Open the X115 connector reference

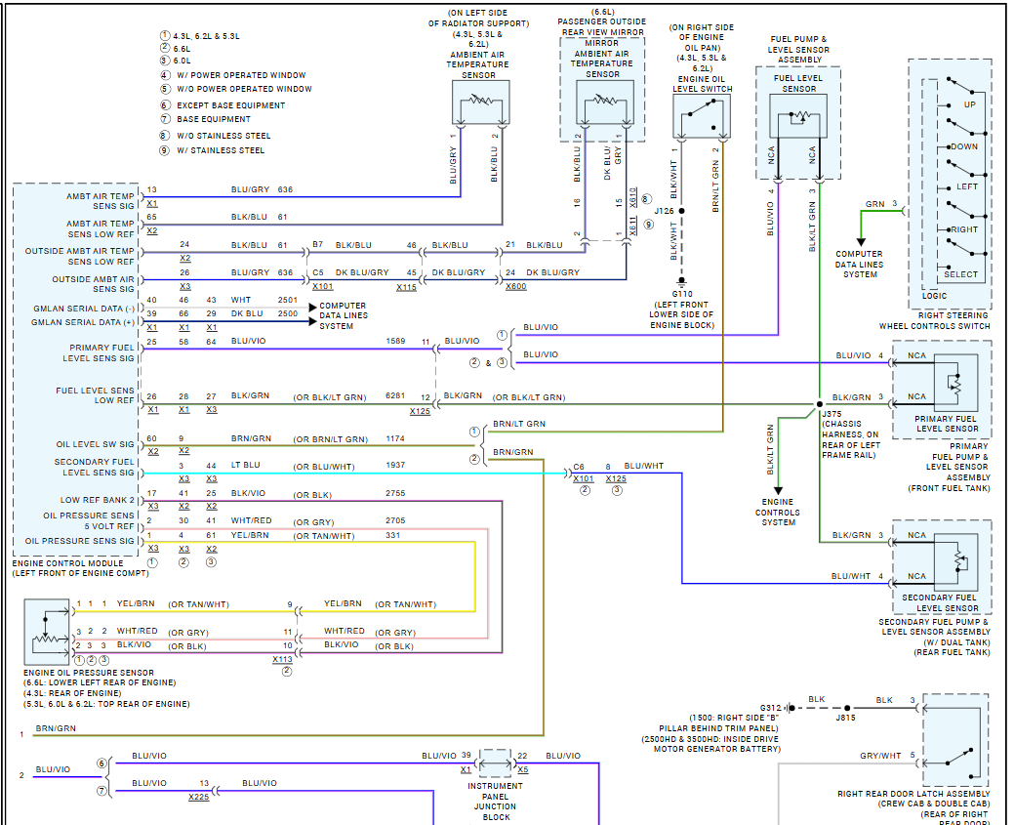point(406,287)
